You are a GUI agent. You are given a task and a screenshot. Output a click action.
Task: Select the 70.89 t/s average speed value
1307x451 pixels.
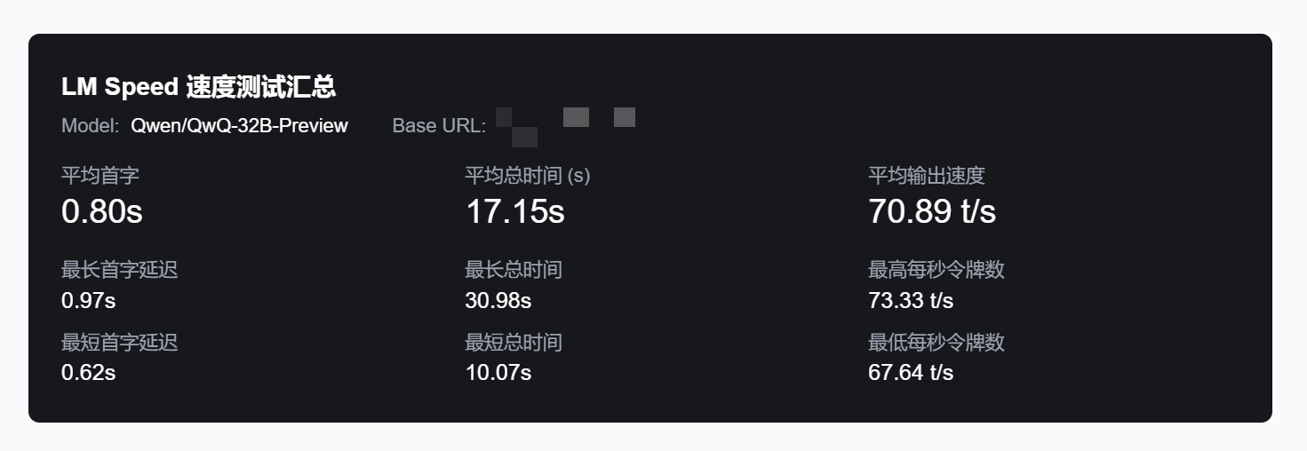[932, 212]
